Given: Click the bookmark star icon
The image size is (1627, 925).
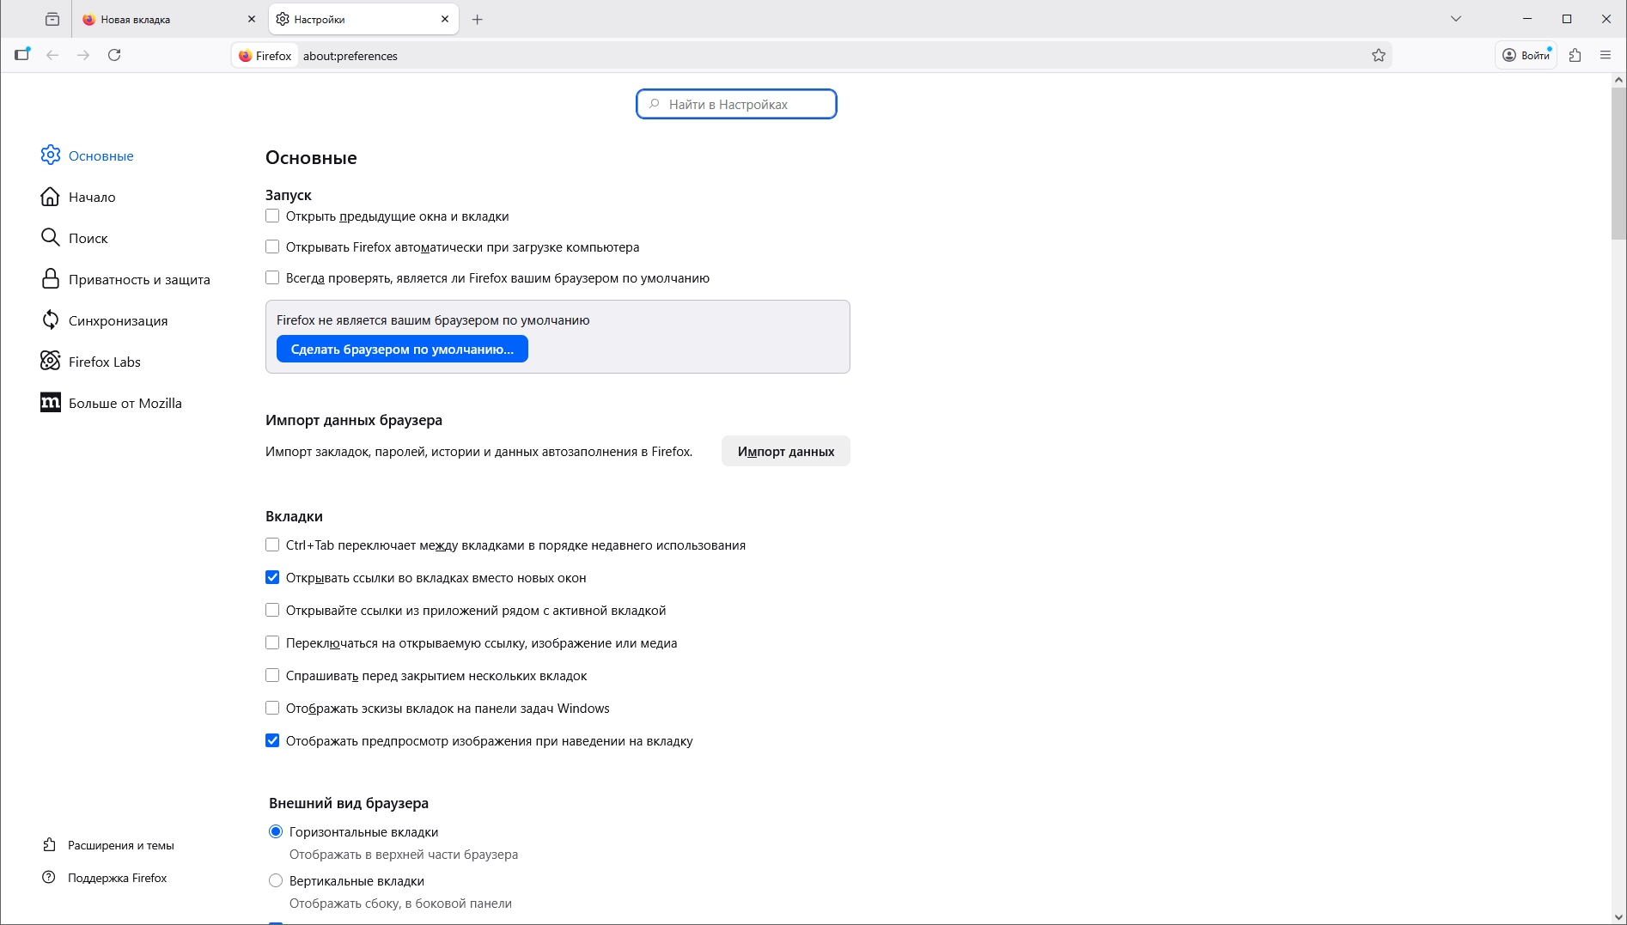Looking at the screenshot, I should click(x=1379, y=56).
